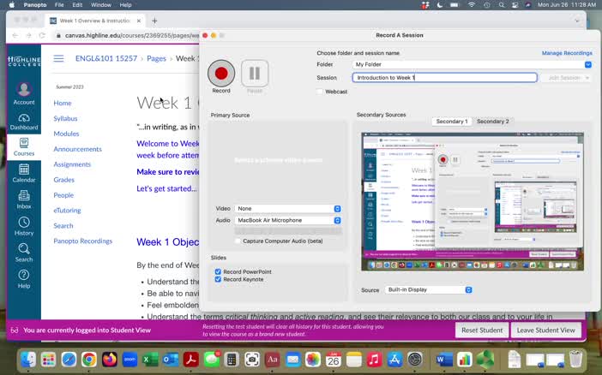Open the Window menu

pos(101,5)
